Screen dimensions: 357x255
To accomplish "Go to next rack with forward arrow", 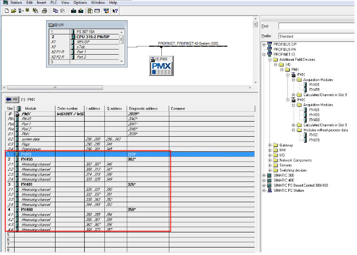I will (x=15, y=99).
